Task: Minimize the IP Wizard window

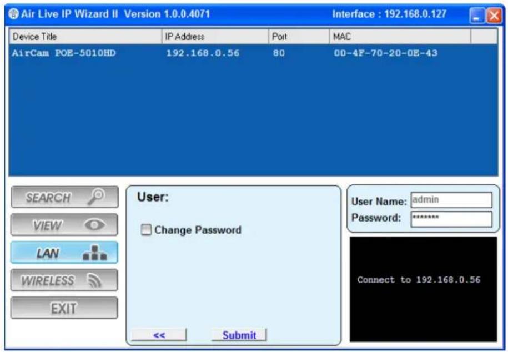Action: [477, 15]
